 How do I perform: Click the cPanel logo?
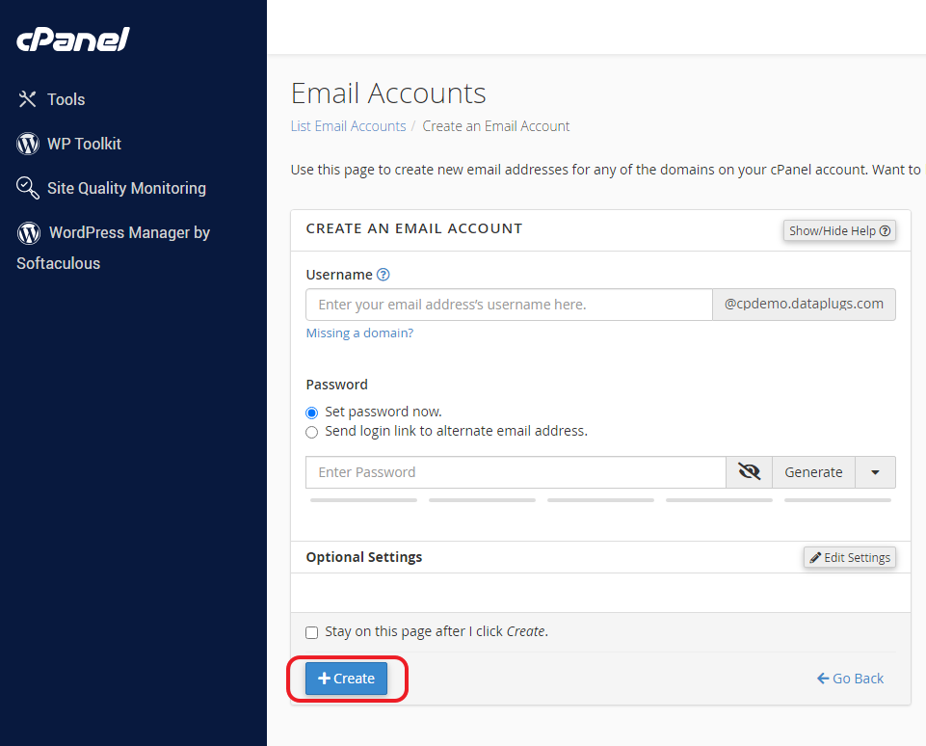tap(72, 40)
